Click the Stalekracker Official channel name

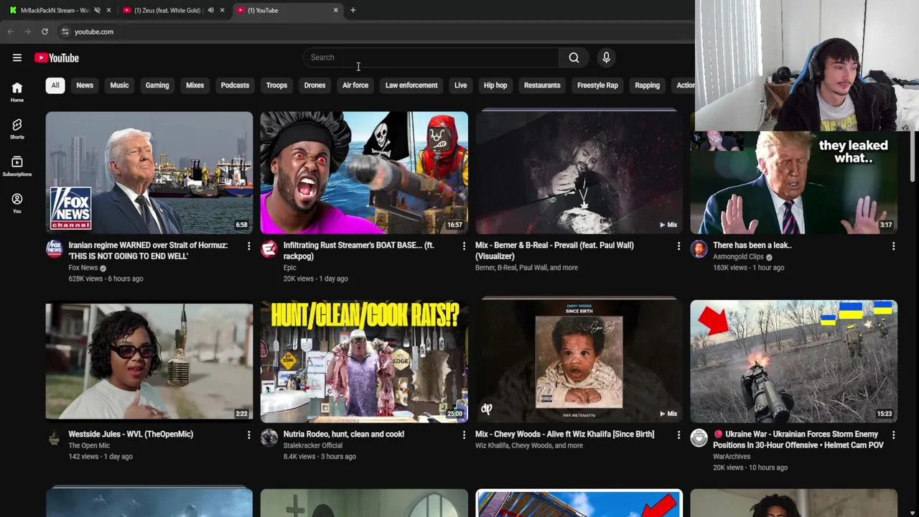pos(312,446)
